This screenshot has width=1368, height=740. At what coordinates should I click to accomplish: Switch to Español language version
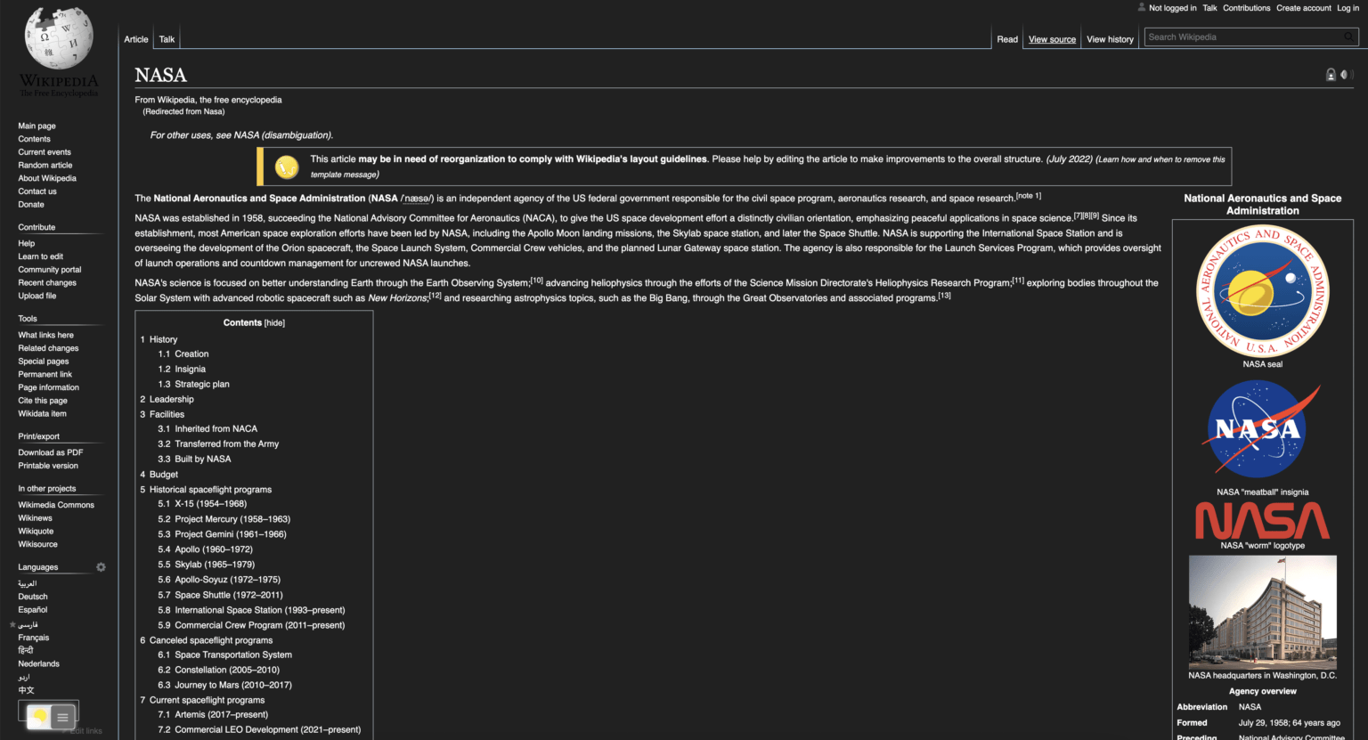(x=33, y=610)
